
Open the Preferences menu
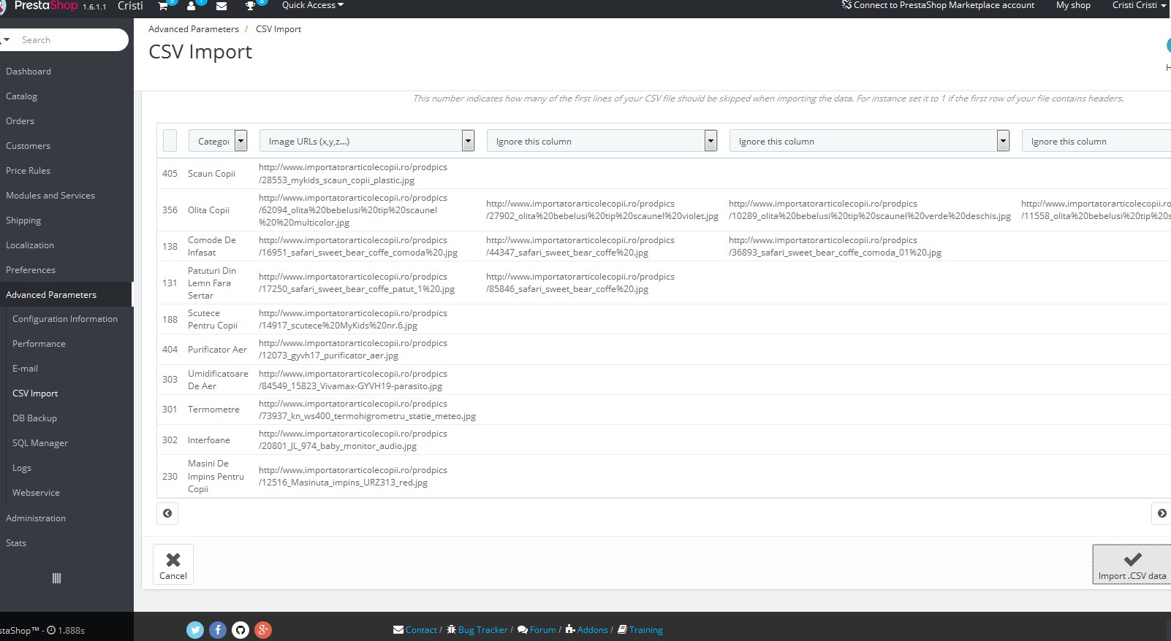coord(31,270)
